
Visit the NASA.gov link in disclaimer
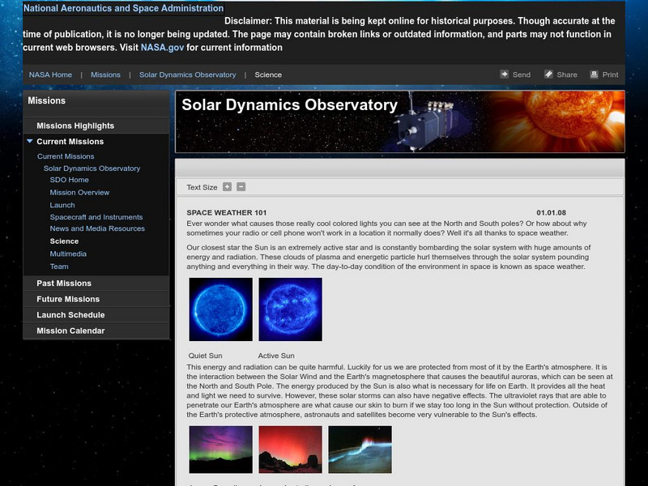[x=162, y=48]
